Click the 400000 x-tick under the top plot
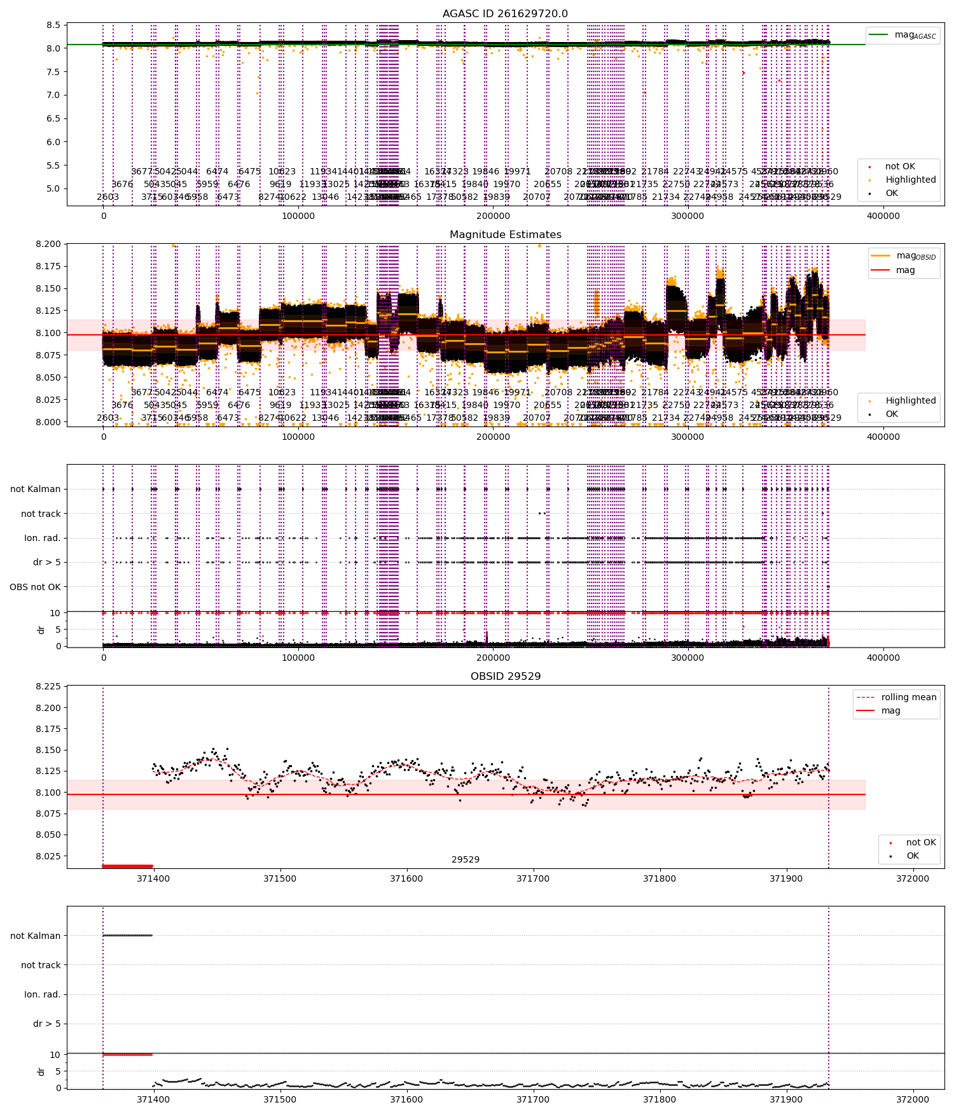 (883, 216)
